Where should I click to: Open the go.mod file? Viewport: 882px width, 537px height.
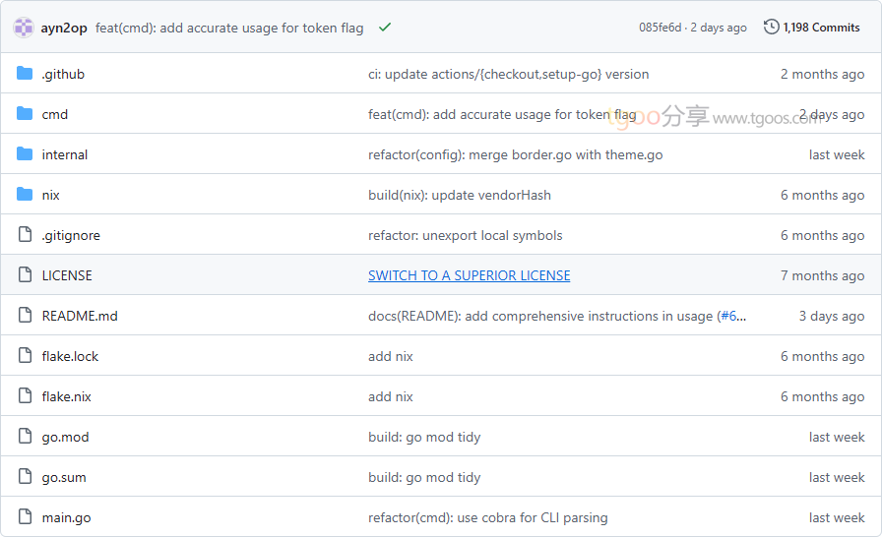65,437
